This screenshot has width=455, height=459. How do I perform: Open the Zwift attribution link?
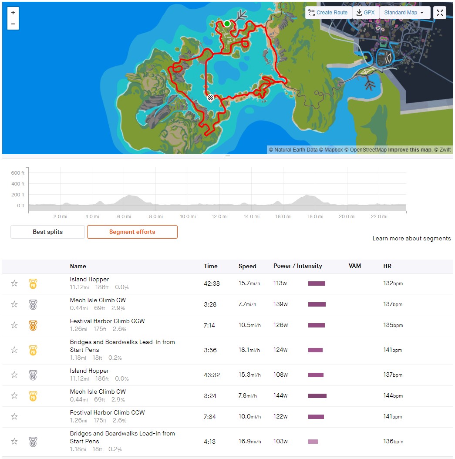point(443,150)
